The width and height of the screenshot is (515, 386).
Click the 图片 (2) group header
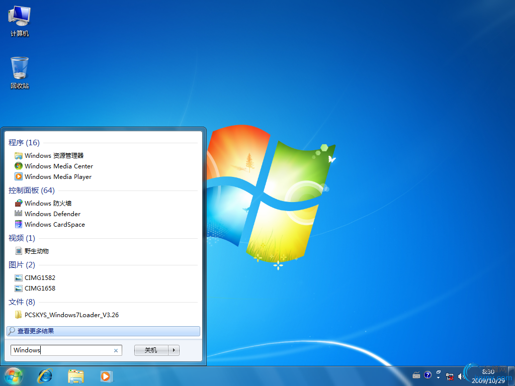click(22, 264)
